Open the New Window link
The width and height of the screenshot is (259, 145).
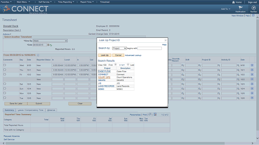[x=238, y=16]
